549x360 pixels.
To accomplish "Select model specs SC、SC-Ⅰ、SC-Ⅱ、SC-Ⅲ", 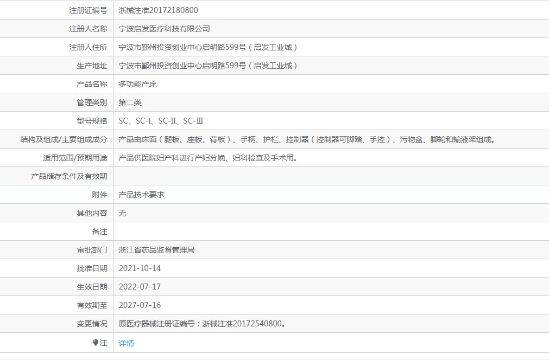I will (161, 121).
